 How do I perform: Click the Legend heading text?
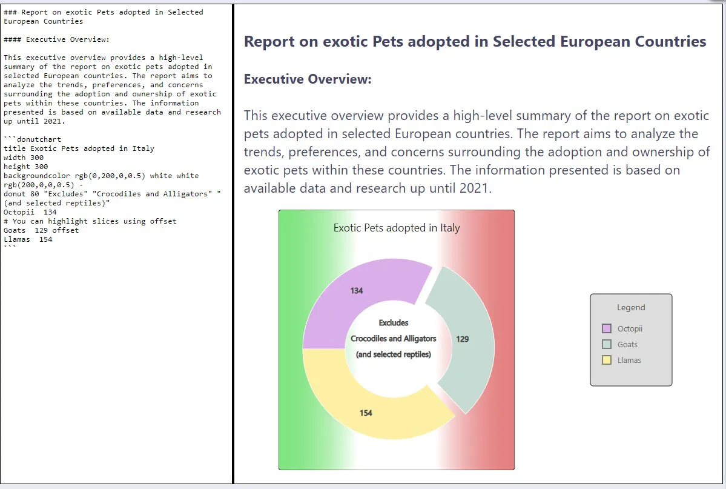(x=630, y=307)
